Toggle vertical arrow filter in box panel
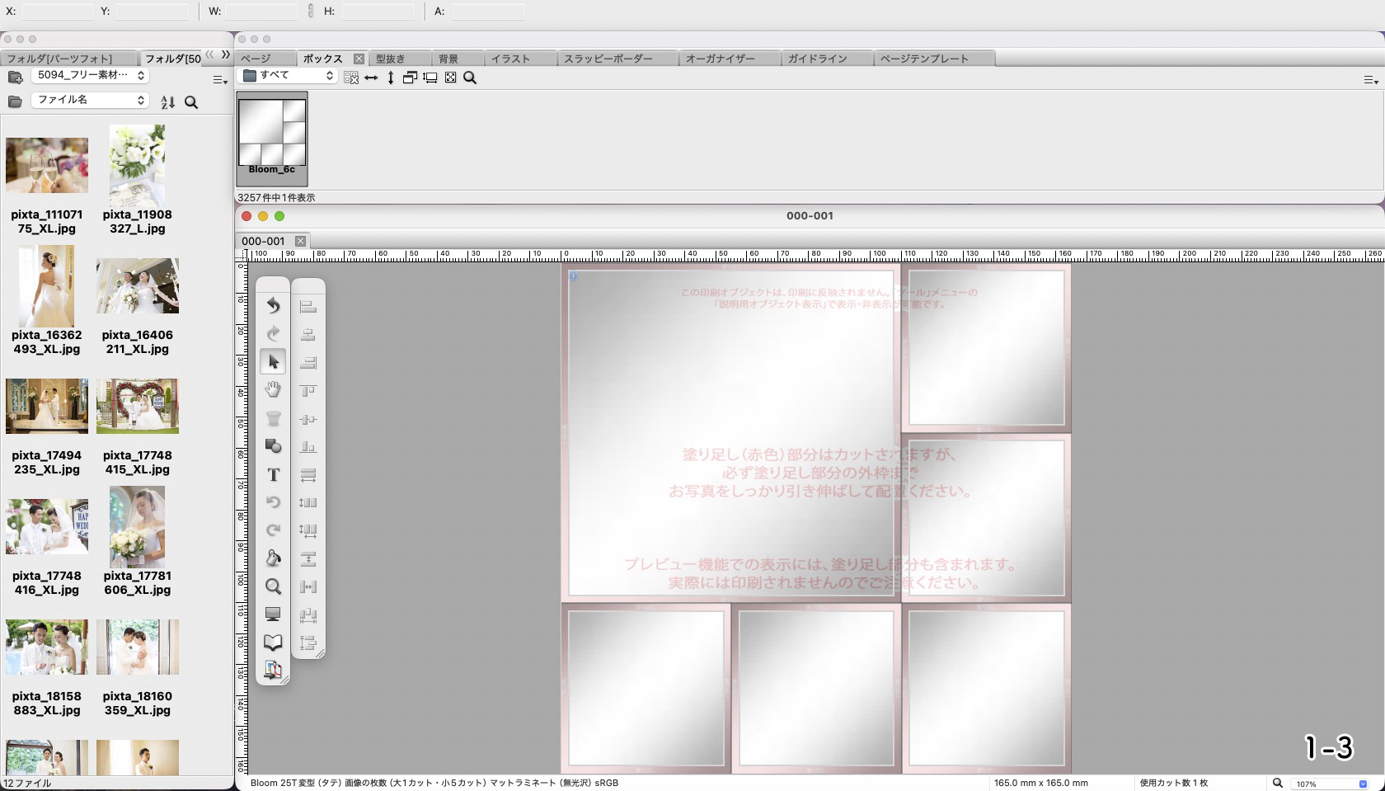The height and width of the screenshot is (791, 1385). 391,78
